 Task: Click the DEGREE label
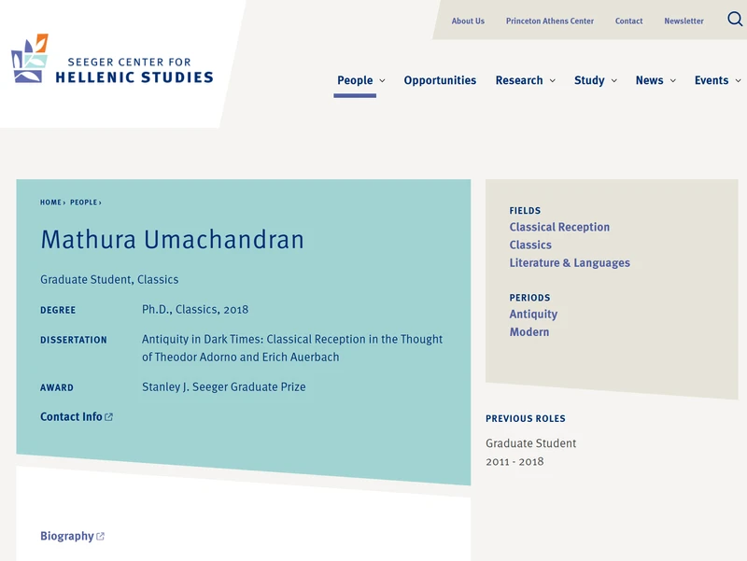pos(58,310)
